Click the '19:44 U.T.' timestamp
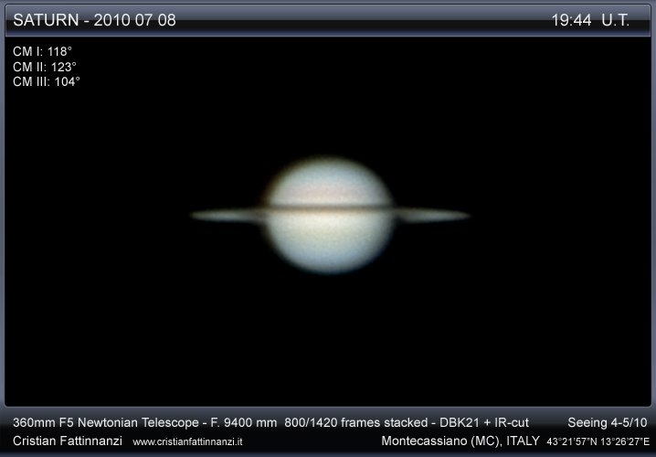 pos(590,20)
